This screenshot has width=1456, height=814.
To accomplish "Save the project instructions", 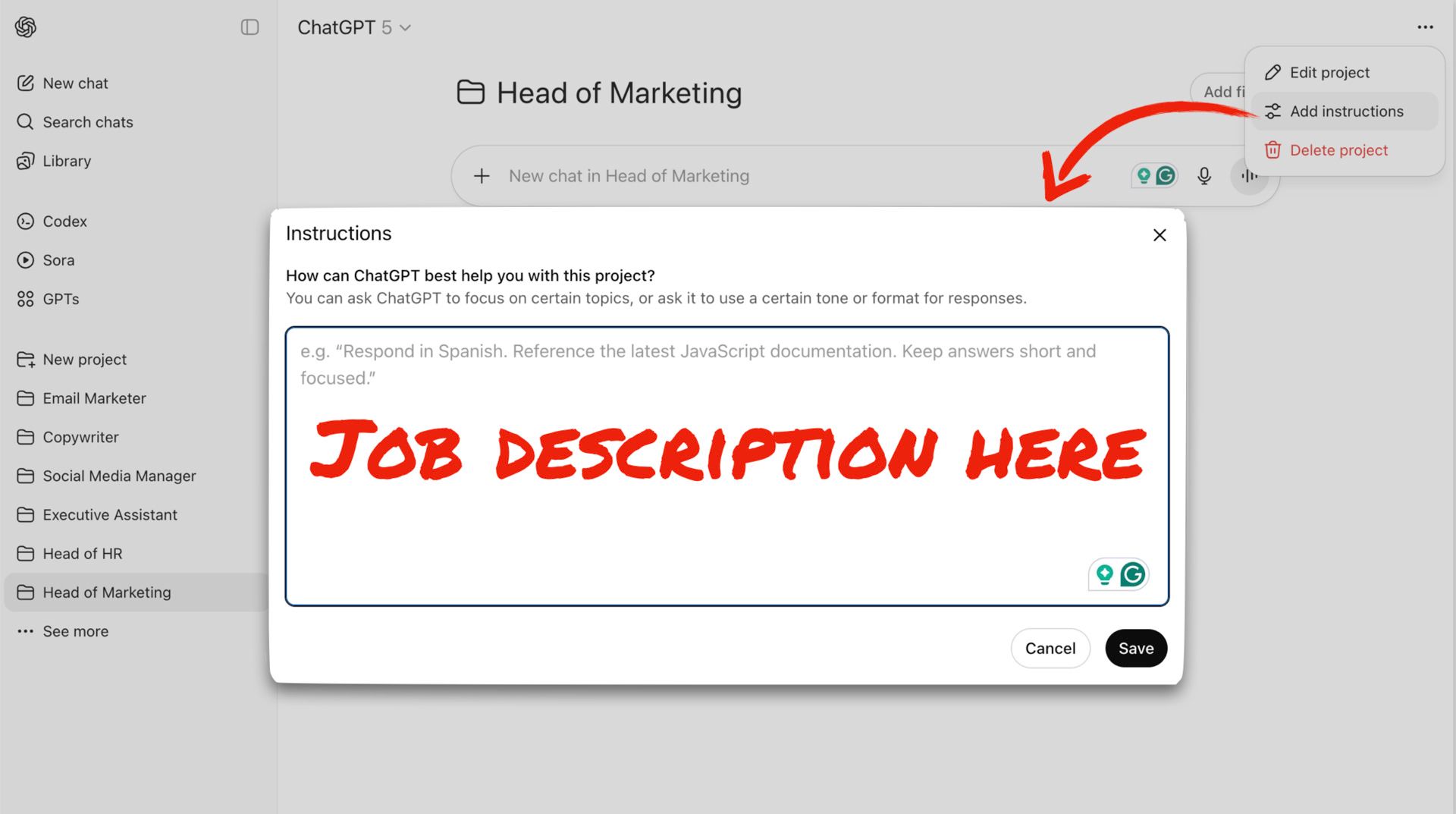I will (1136, 649).
